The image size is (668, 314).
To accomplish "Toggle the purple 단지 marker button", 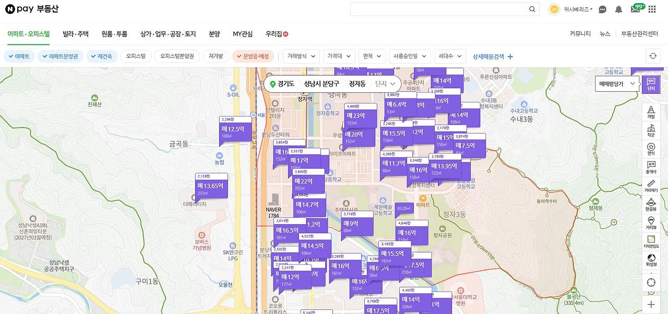I will click(651, 84).
